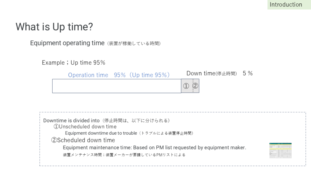Select the 'Example; Up time 95%' text
Viewport: 311px width, 175px height.
pyautogui.click(x=73, y=63)
